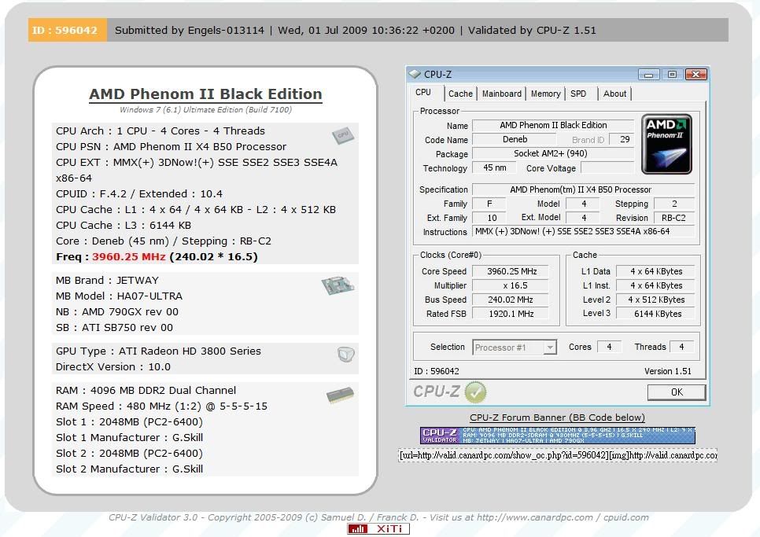This screenshot has height=537, width=760.
Task: Click the CPU-Z title bar app icon
Action: (x=415, y=74)
